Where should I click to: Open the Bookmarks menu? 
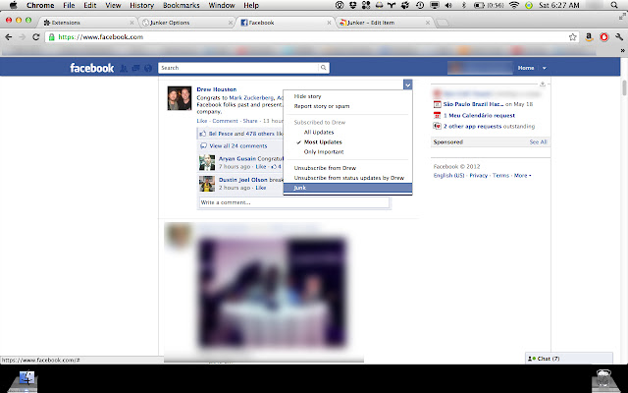click(x=181, y=5)
